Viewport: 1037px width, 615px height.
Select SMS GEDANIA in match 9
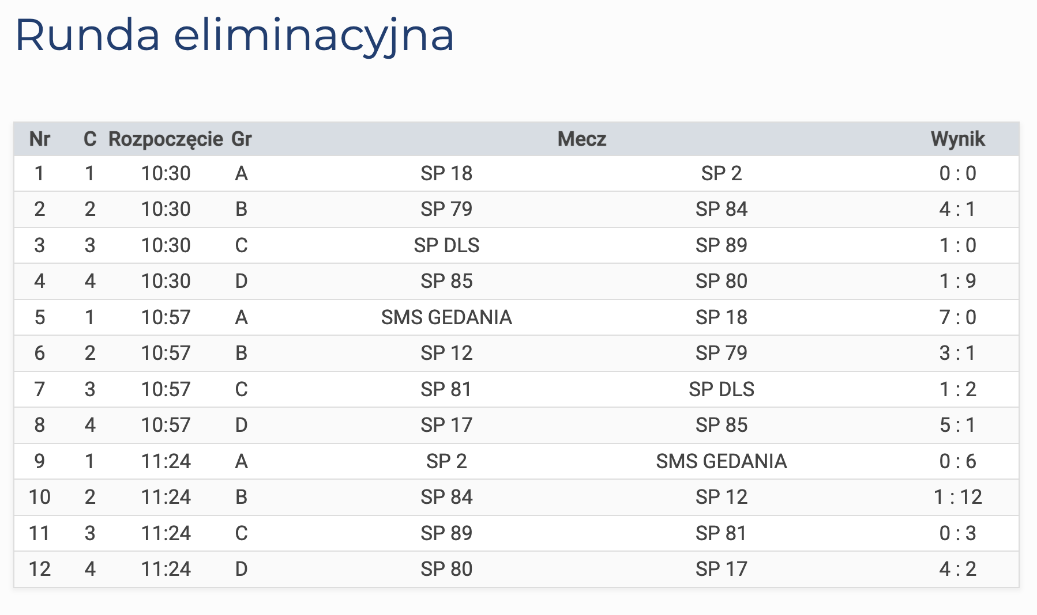[x=721, y=461]
